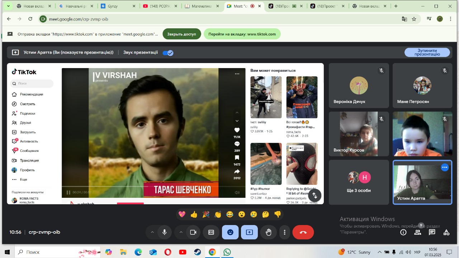Image resolution: width=459 pixels, height=258 pixels.
Task: Seek on the TikTok video progress bar
Action: tap(153, 187)
